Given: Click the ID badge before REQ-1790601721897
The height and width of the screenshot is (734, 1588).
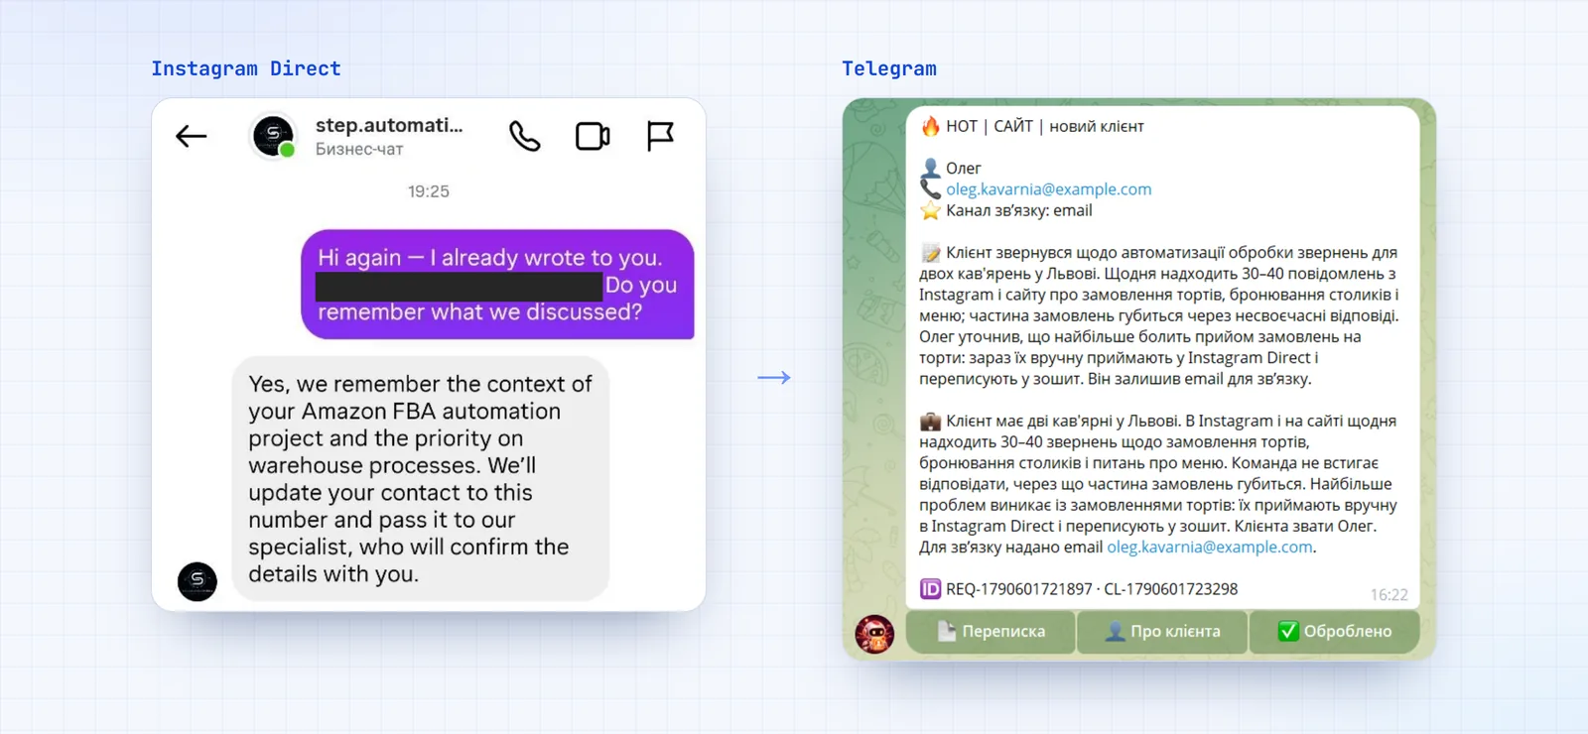Looking at the screenshot, I should 930,589.
